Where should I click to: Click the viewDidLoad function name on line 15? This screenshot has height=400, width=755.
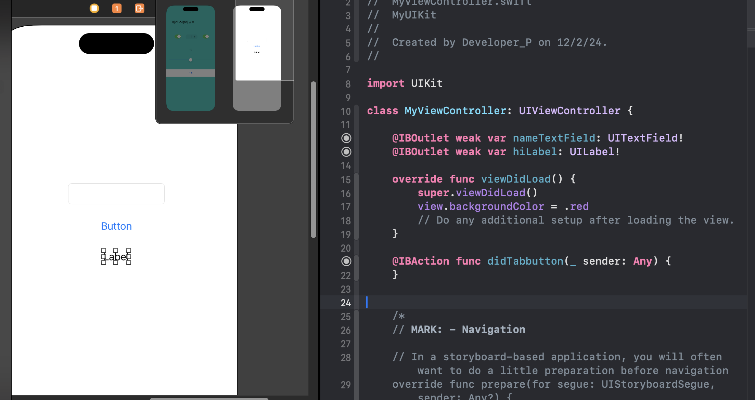tap(516, 179)
